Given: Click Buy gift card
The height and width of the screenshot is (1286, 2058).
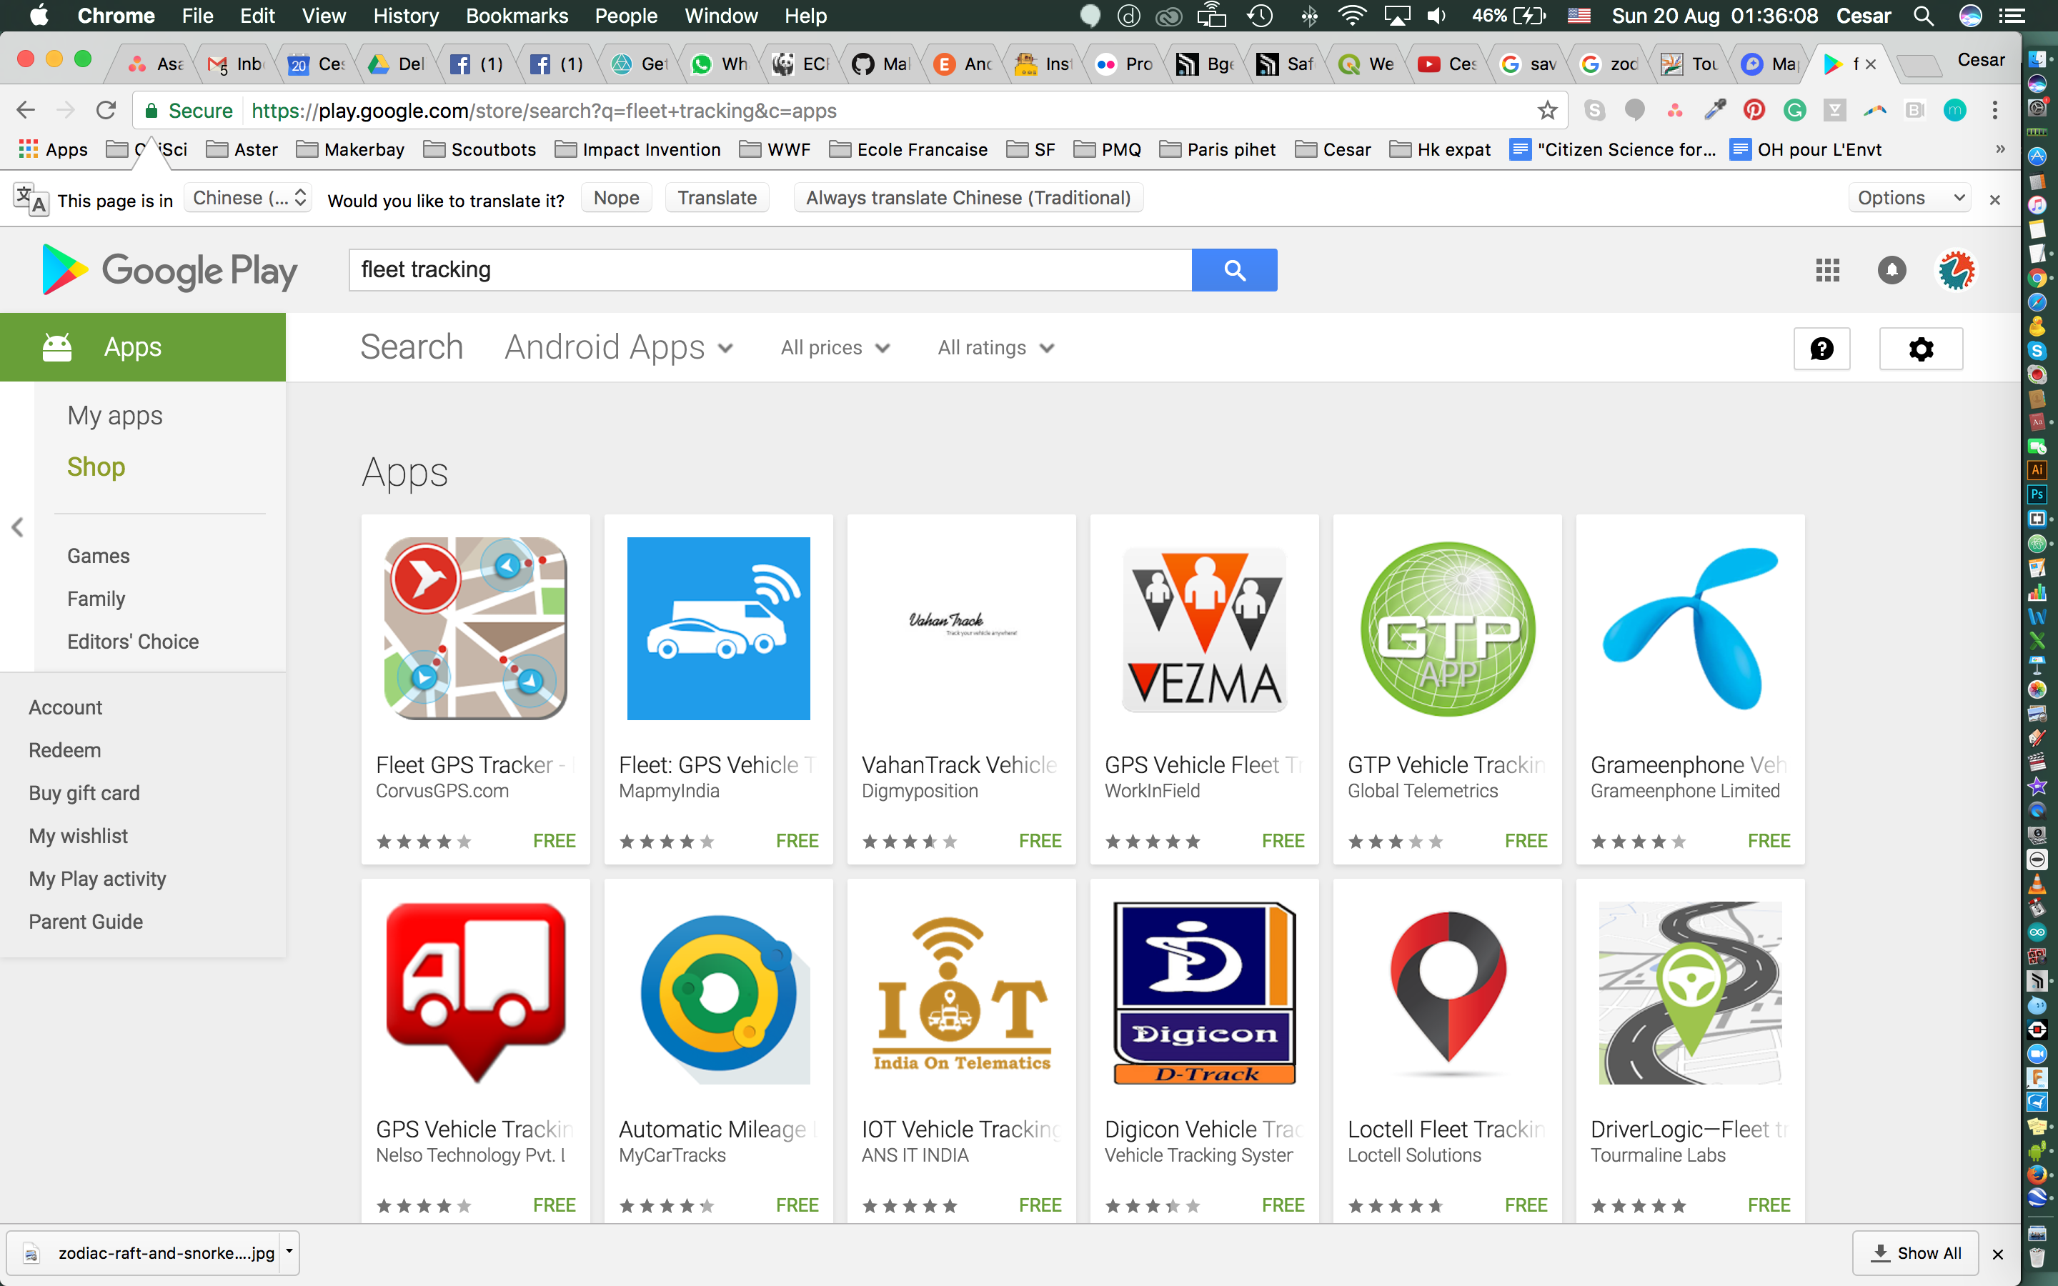Looking at the screenshot, I should [84, 793].
